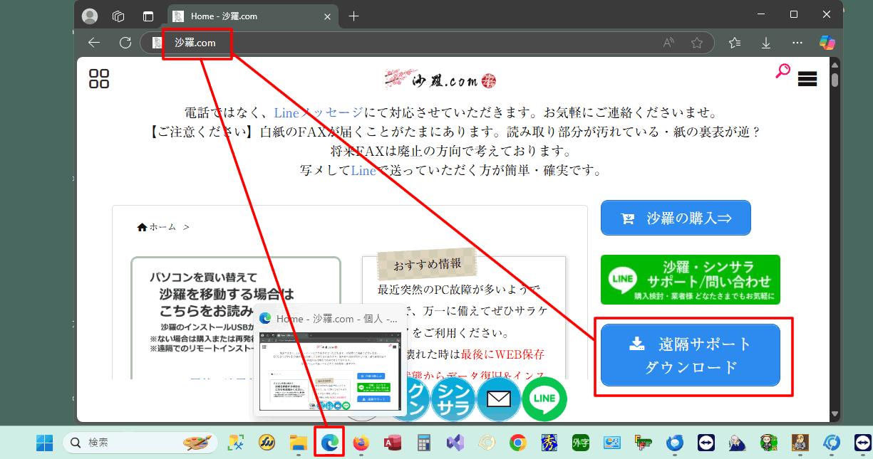Click the round シンサラ button

pyautogui.click(x=453, y=399)
